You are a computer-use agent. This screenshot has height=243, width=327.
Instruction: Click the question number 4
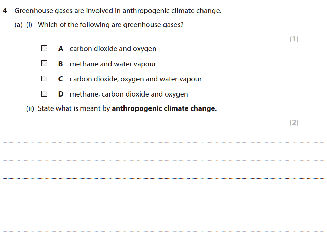pos(5,11)
